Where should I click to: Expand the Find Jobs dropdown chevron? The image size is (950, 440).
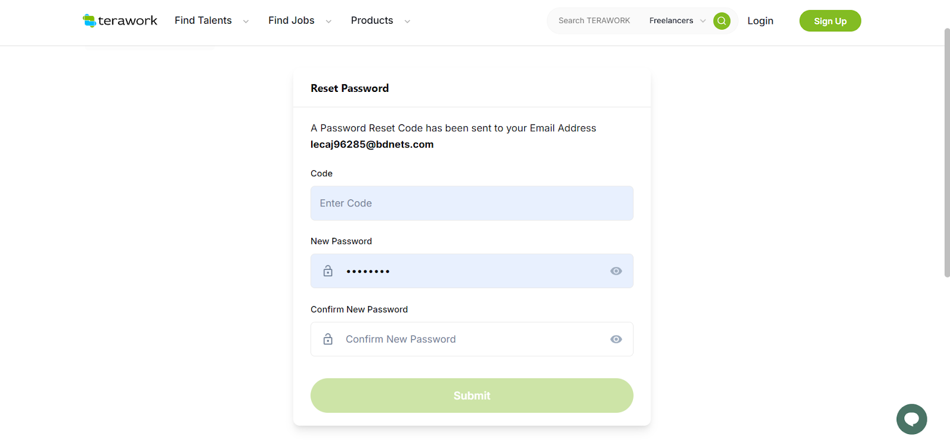tap(328, 21)
